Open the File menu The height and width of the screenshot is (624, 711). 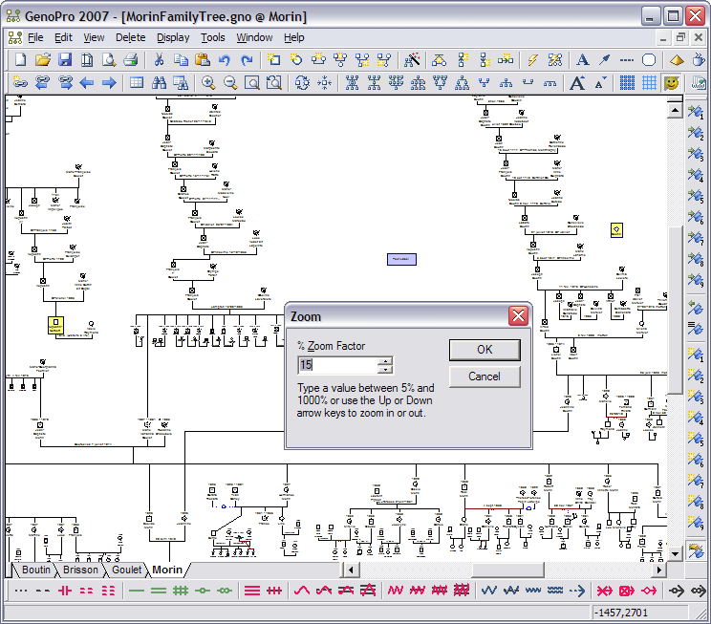(35, 37)
